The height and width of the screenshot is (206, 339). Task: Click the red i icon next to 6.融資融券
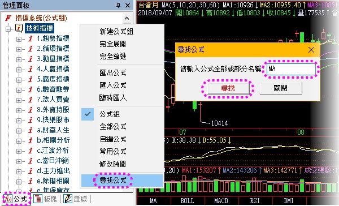[31, 89]
